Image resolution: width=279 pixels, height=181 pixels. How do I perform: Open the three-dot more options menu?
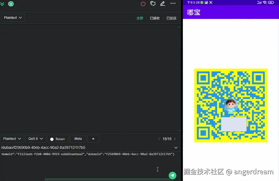pos(173,3)
